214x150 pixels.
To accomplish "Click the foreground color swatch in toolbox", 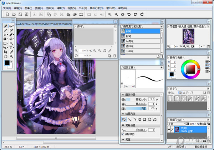I will (7, 63).
